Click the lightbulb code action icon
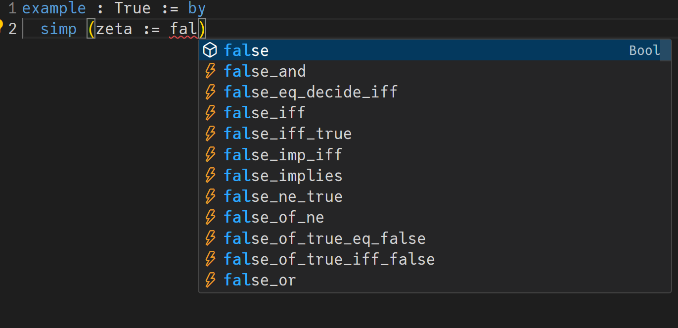The image size is (678, 328). 1,25
